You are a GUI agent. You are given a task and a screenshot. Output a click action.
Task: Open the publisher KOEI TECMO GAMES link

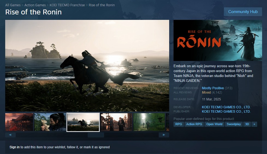point(226,112)
